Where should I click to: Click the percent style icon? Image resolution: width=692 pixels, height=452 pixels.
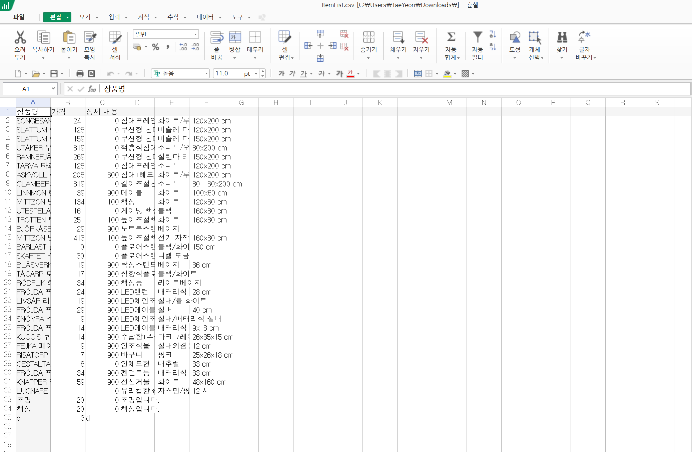[x=155, y=47]
